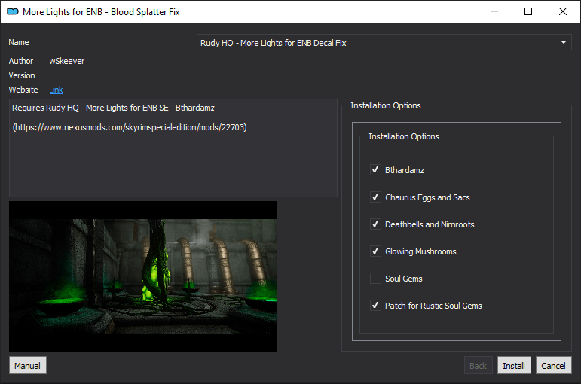This screenshot has width=581, height=384.
Task: Click the Mod Organizer icon in title bar
Action: pos(13,12)
